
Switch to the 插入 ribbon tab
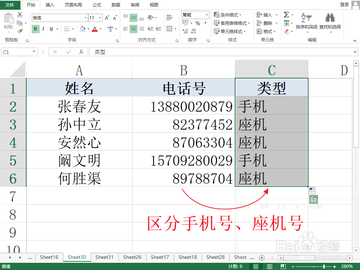(50, 5)
